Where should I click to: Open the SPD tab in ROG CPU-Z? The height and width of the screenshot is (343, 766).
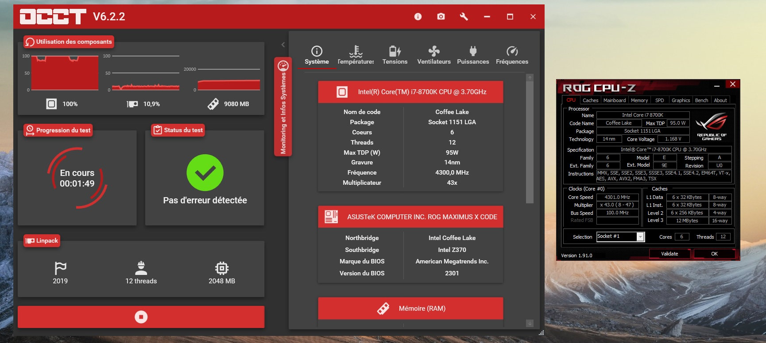[659, 100]
